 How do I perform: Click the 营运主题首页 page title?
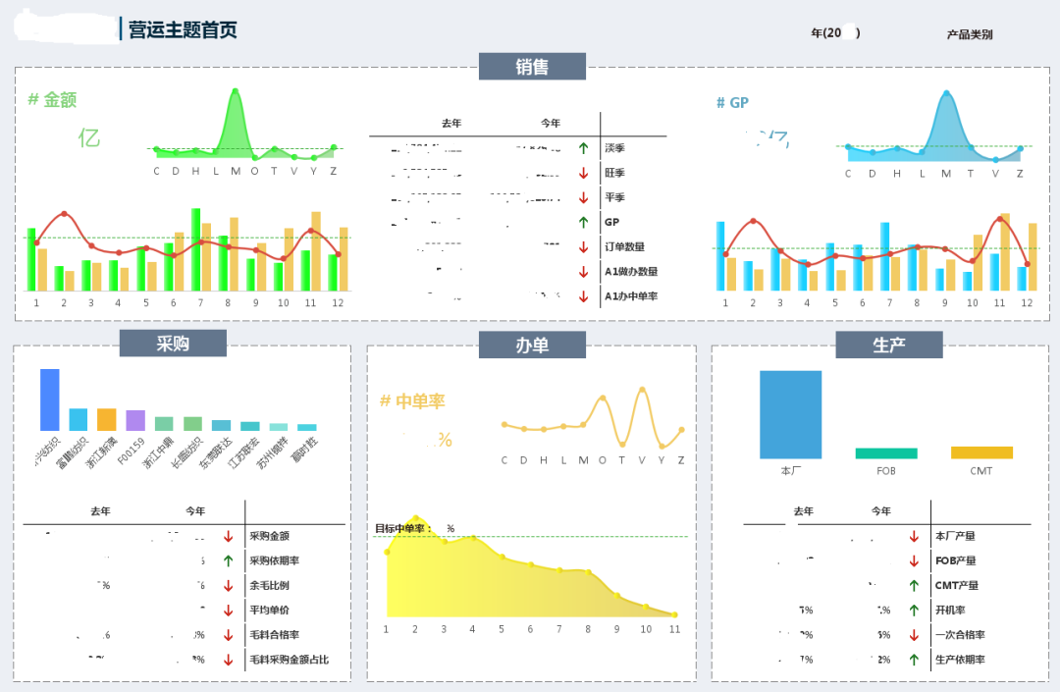(184, 29)
